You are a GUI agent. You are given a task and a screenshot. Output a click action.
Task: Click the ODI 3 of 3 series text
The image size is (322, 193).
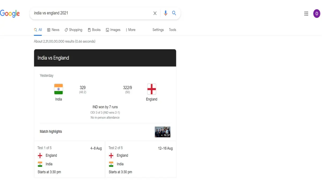coord(105,113)
